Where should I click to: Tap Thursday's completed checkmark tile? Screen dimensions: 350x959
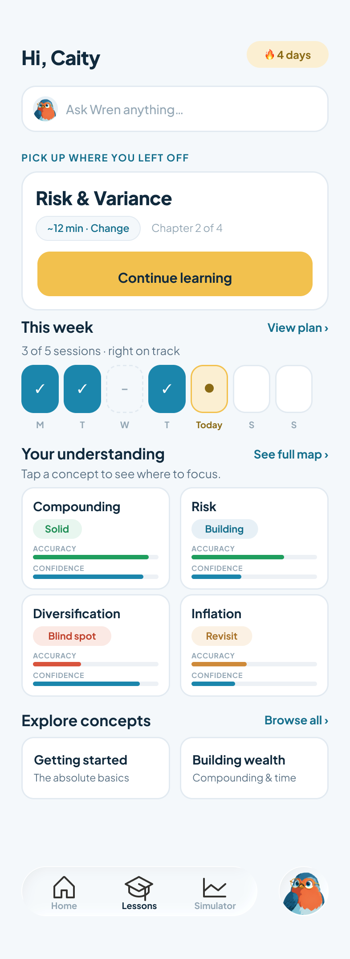167,389
